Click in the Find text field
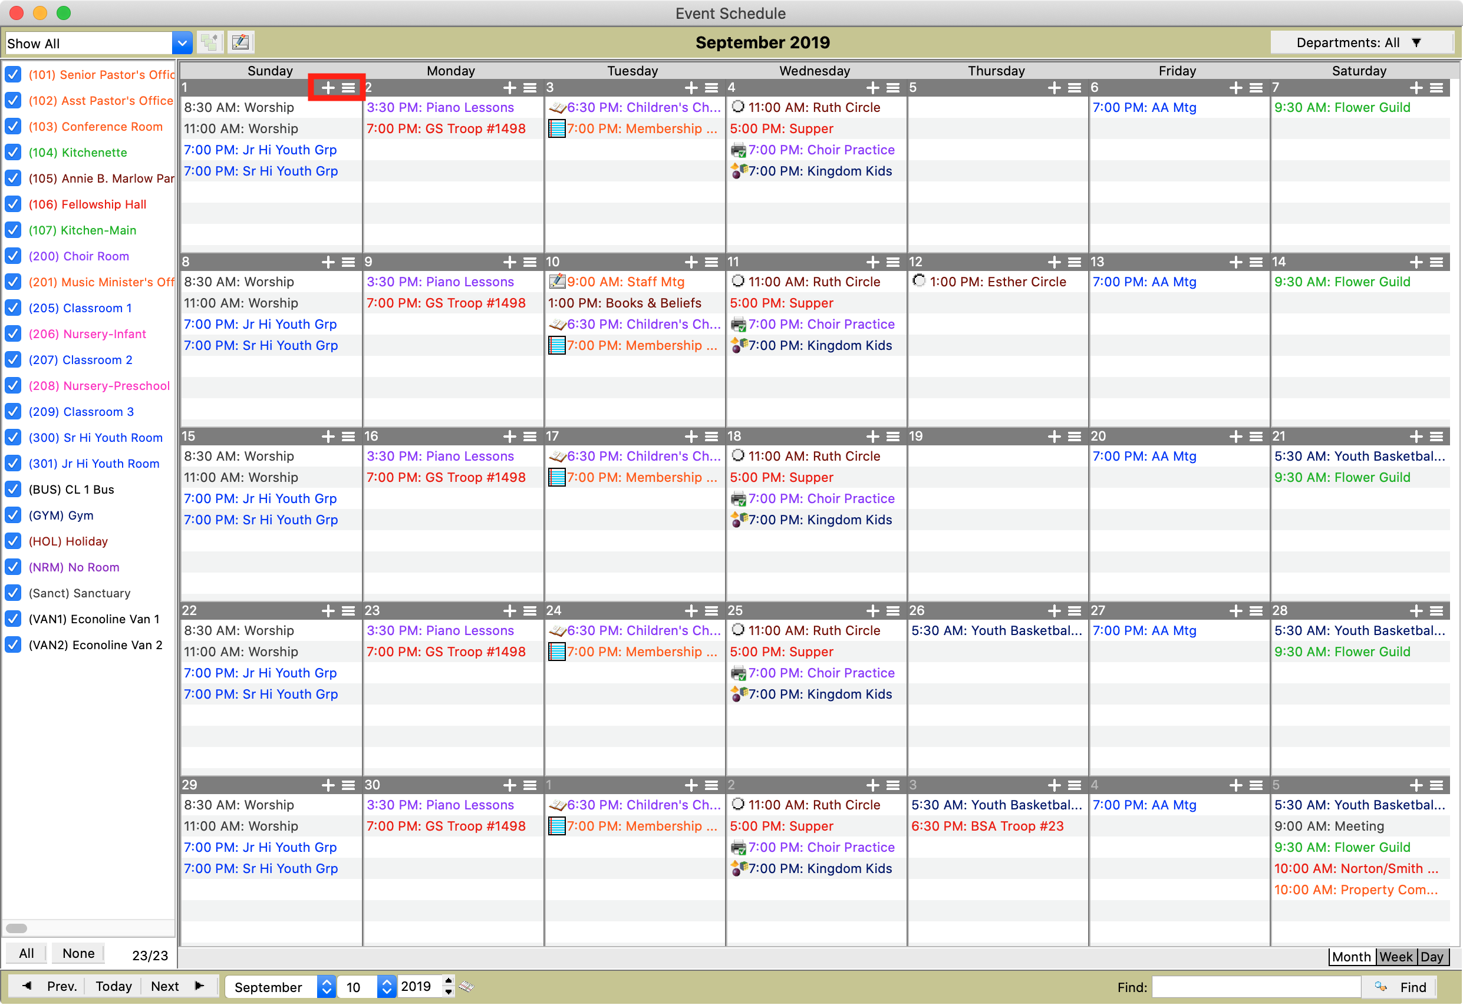Image resolution: width=1463 pixels, height=1005 pixels. pyautogui.click(x=1255, y=987)
